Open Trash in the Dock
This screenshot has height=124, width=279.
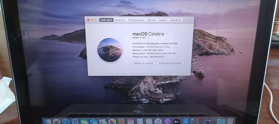click(x=231, y=121)
